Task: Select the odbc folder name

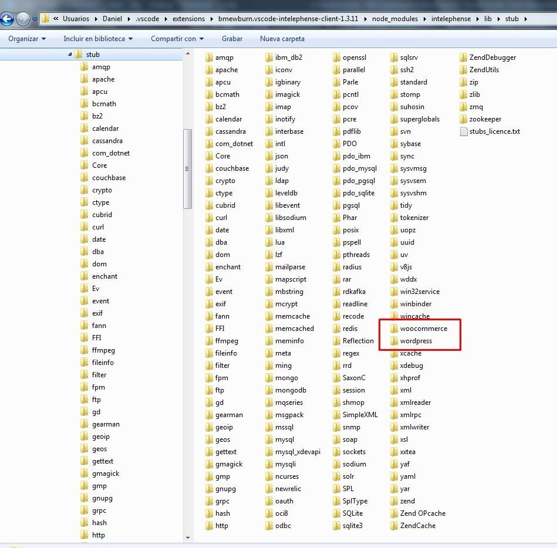Action: [283, 526]
